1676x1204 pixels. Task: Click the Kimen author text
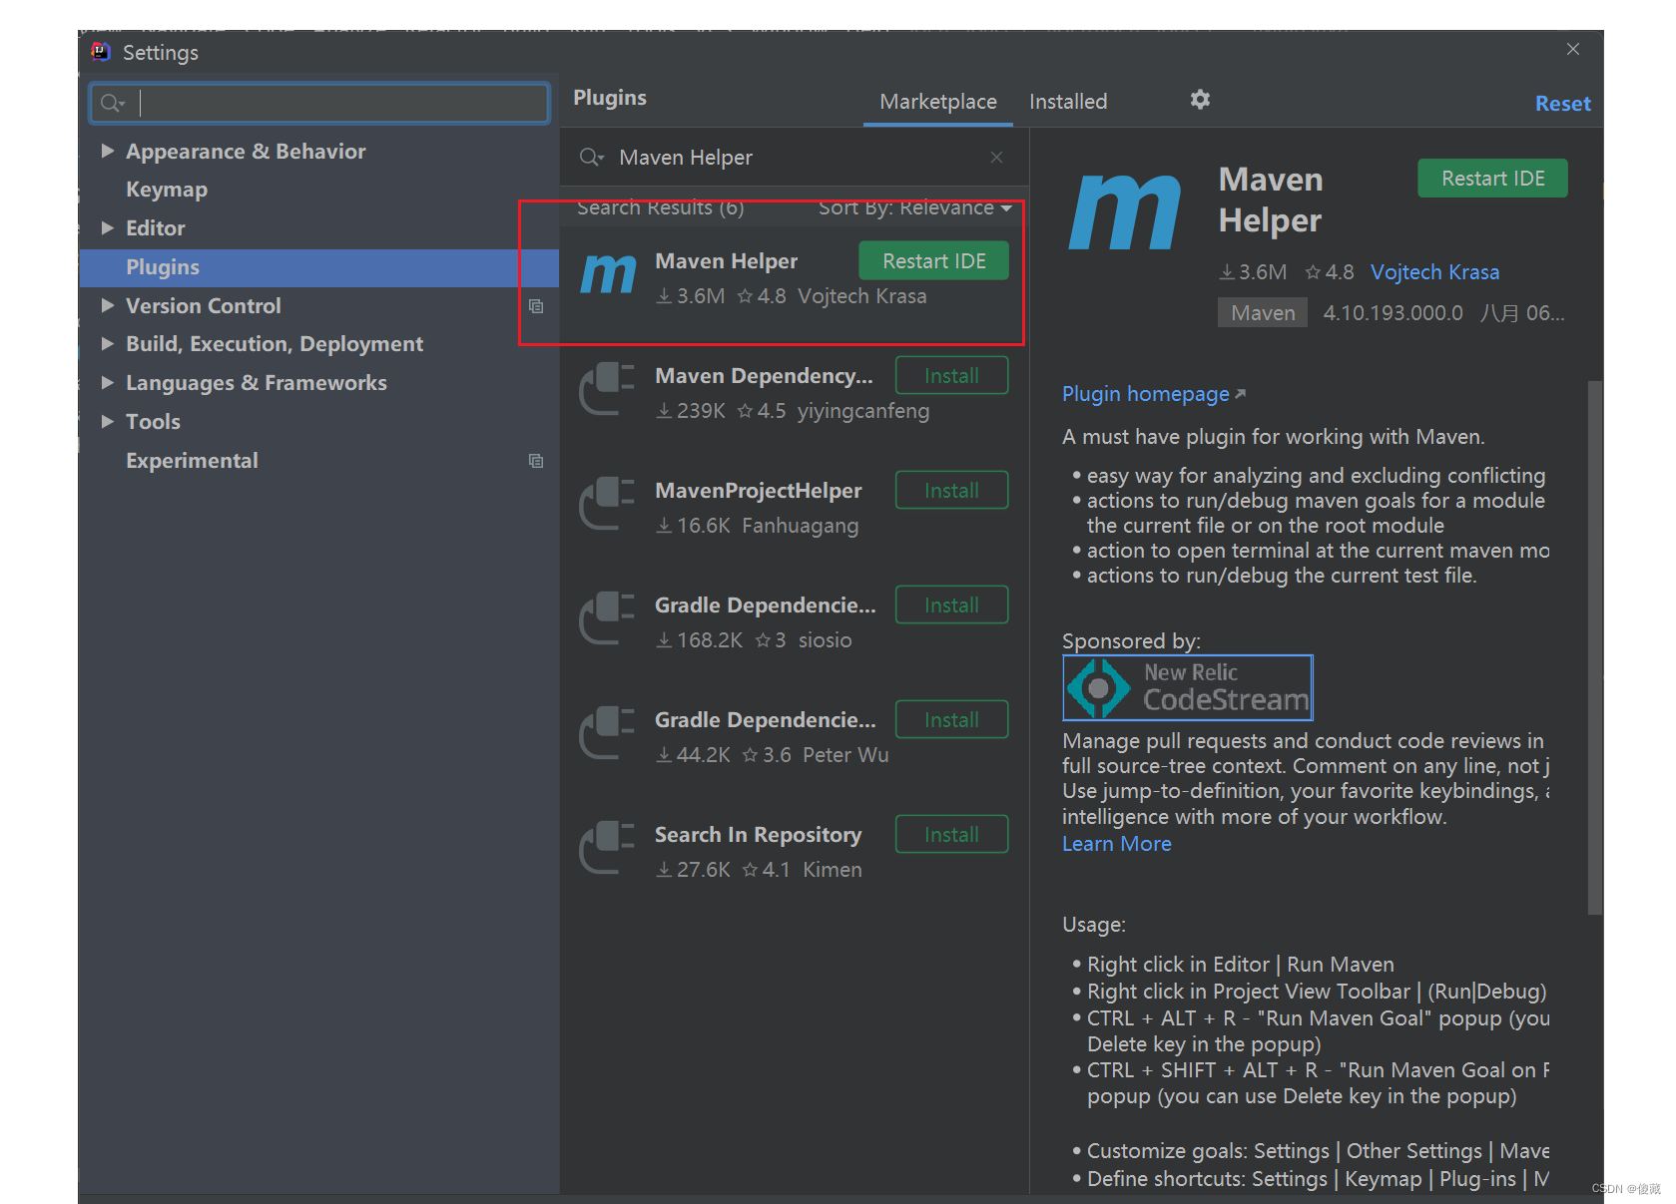833,870
